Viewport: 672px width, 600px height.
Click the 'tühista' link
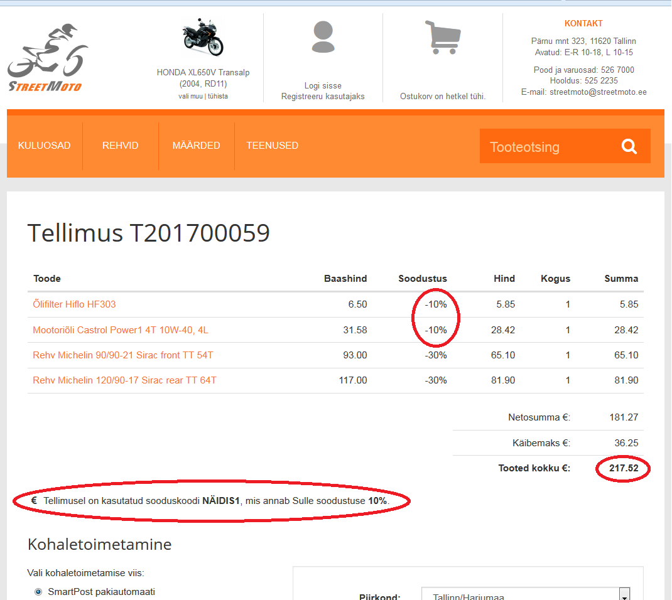pos(218,97)
